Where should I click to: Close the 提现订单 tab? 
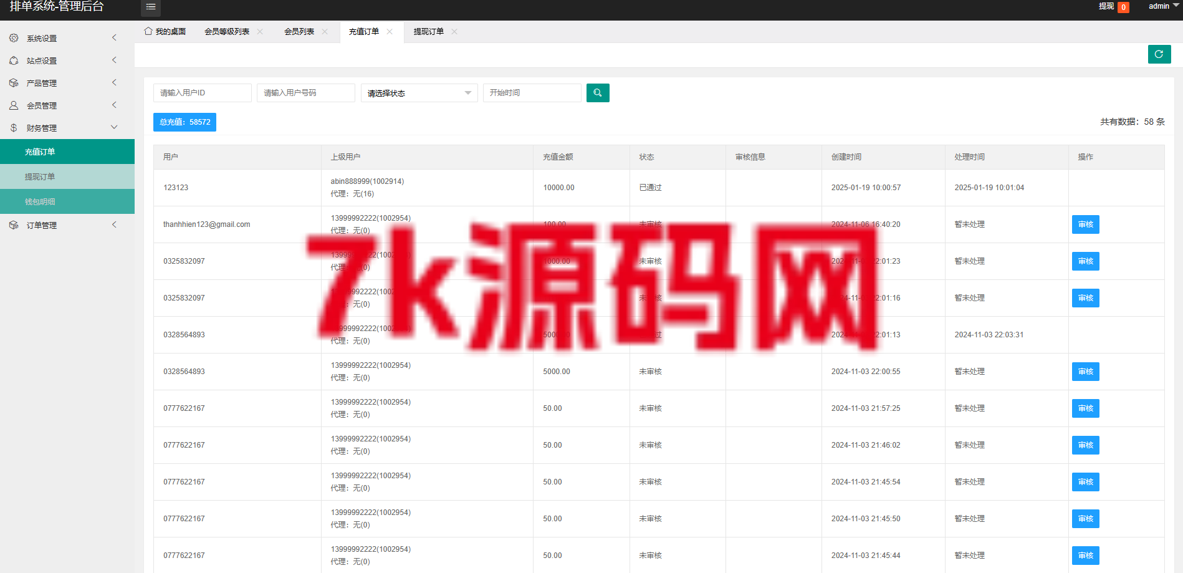454,32
